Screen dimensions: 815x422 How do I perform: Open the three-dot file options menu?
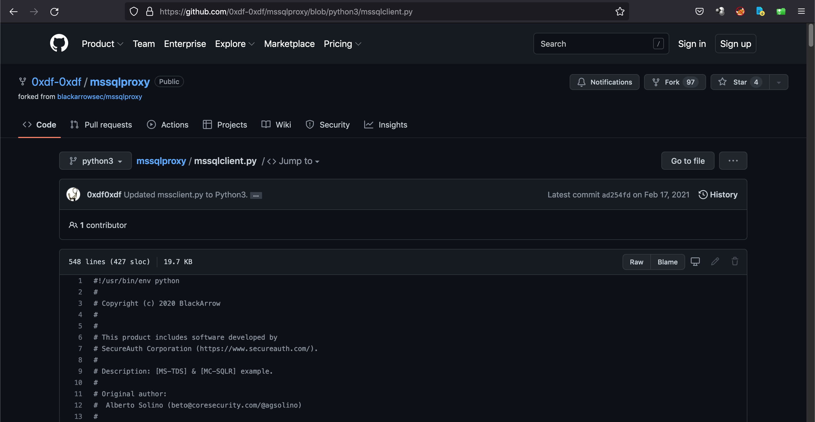click(x=733, y=161)
